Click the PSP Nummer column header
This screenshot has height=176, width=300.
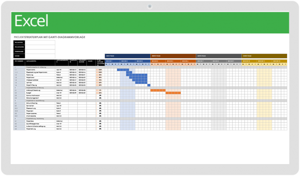point(19,63)
